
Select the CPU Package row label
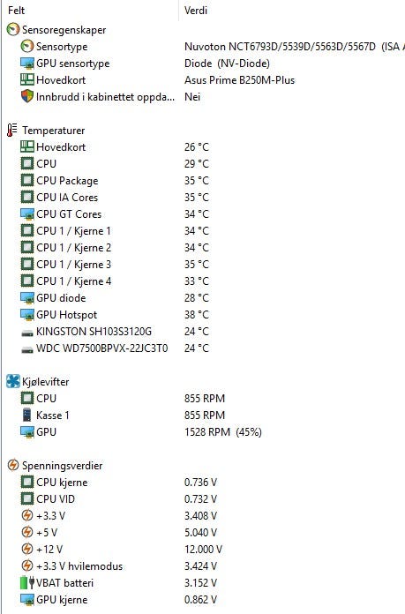pyautogui.click(x=67, y=181)
